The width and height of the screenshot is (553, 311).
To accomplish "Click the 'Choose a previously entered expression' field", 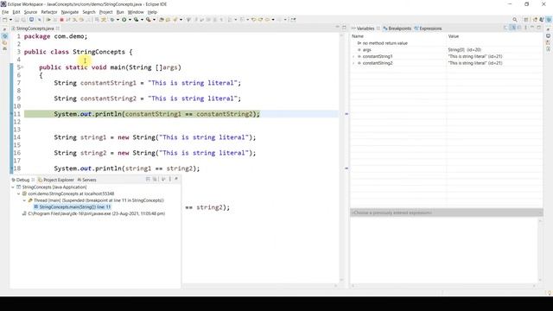I will 446,213.
